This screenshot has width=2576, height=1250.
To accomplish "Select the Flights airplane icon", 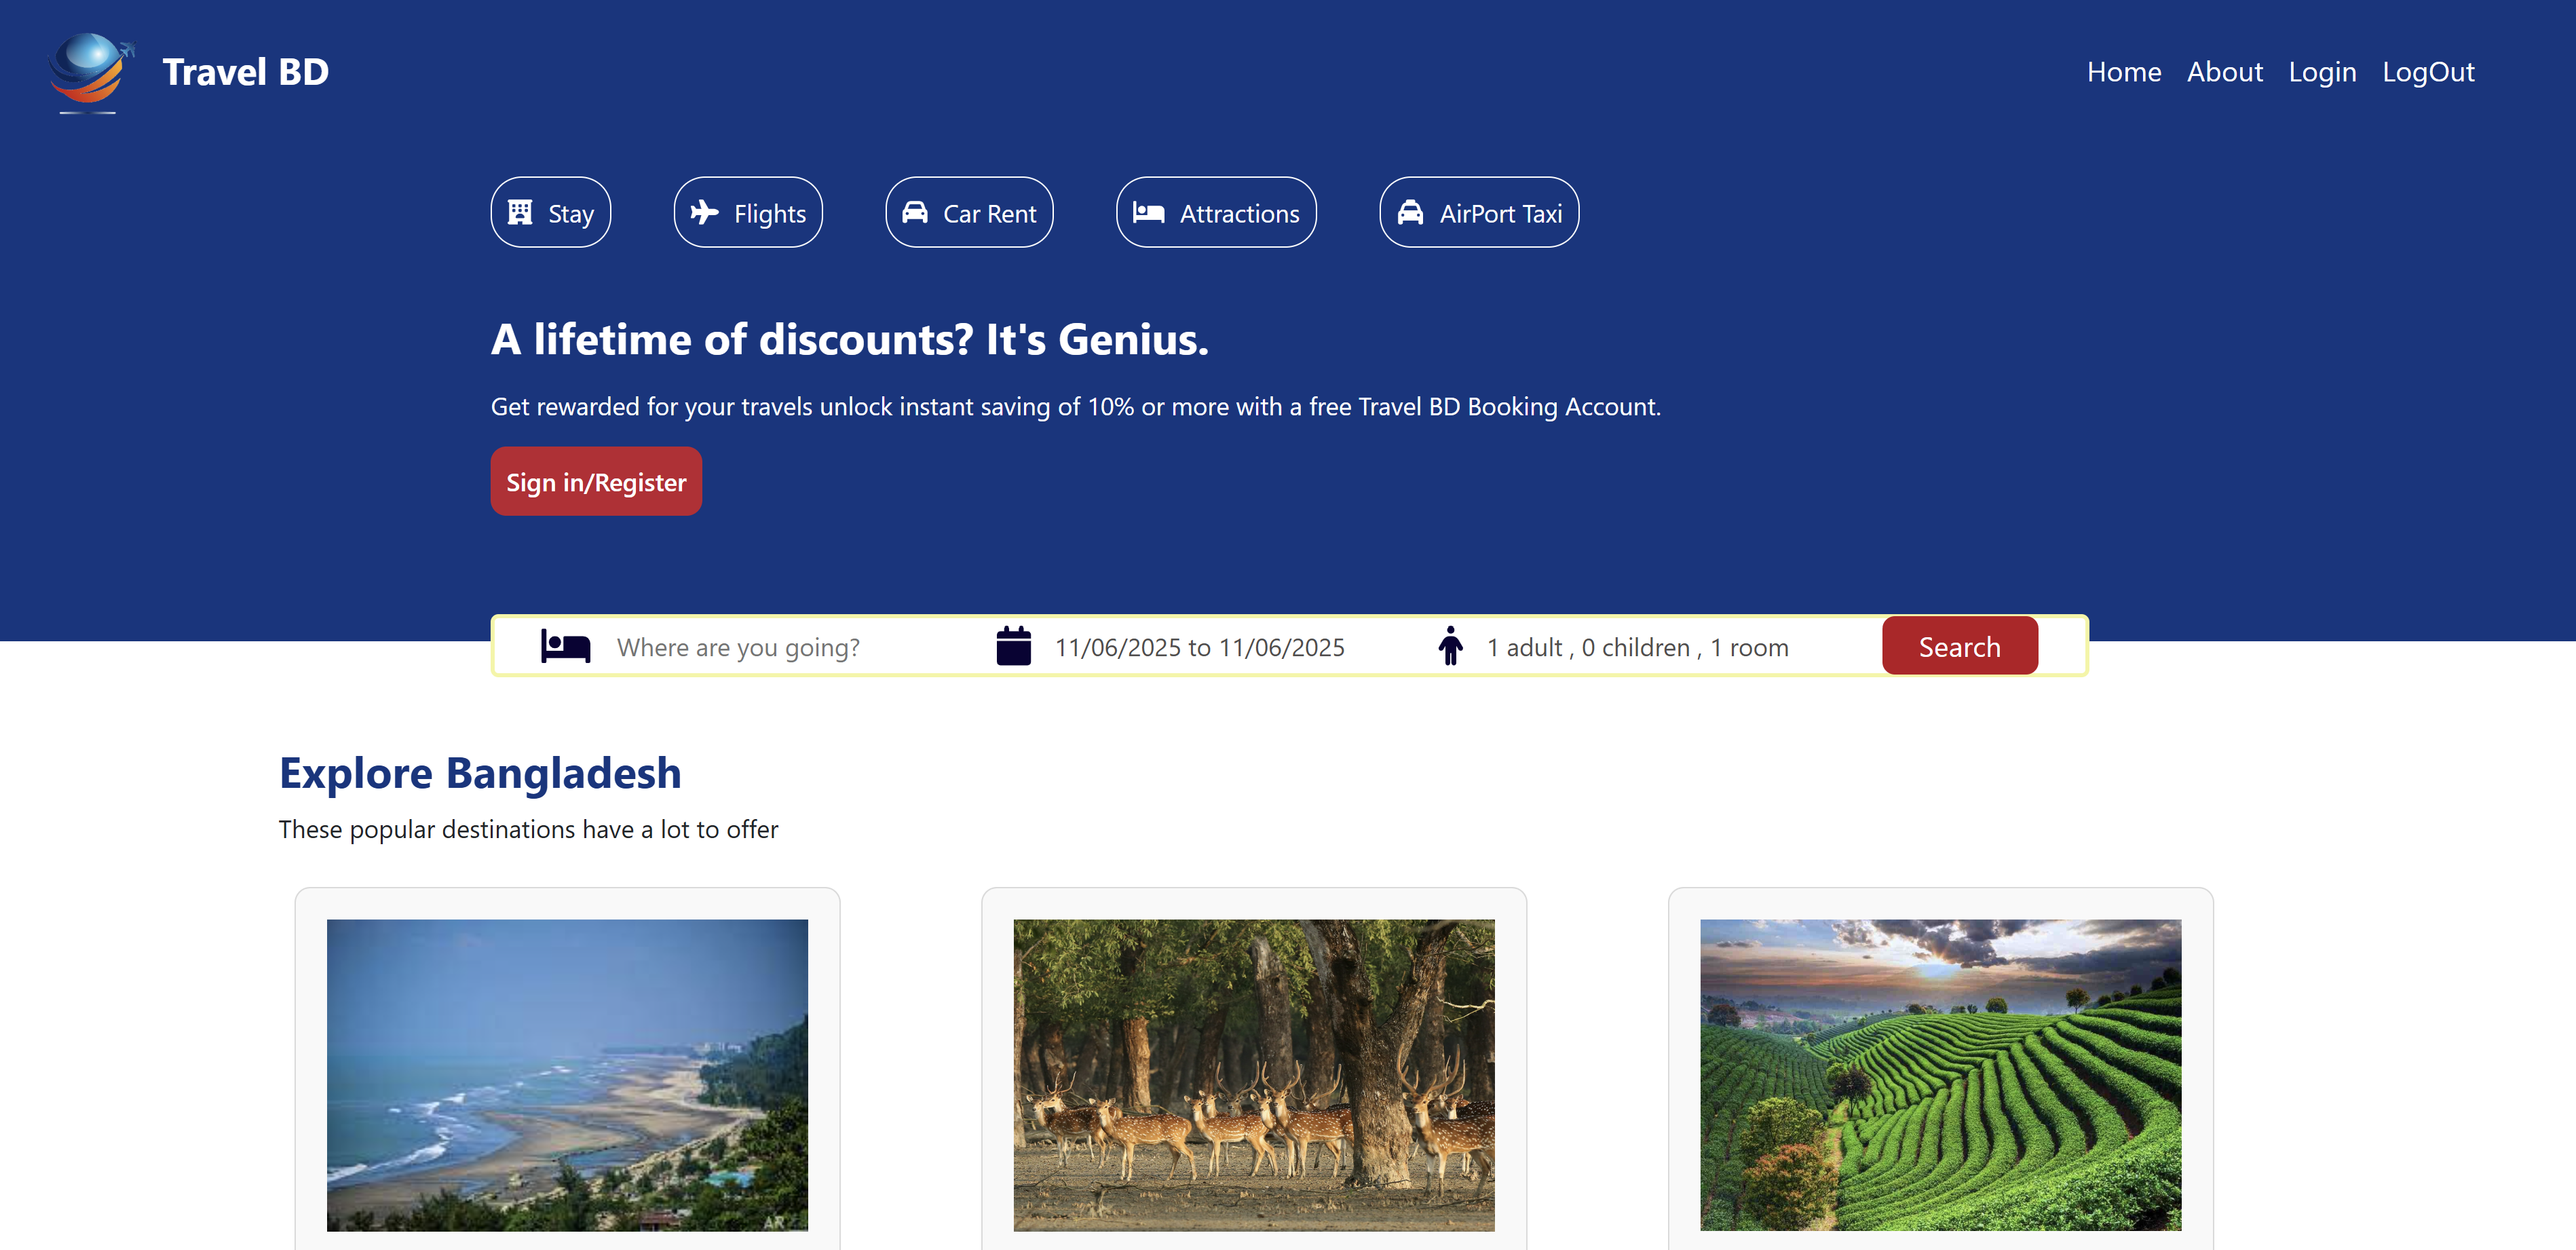I will [x=706, y=212].
